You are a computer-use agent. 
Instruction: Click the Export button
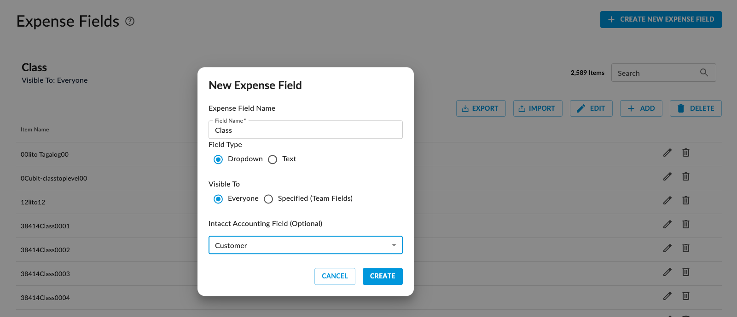481,108
